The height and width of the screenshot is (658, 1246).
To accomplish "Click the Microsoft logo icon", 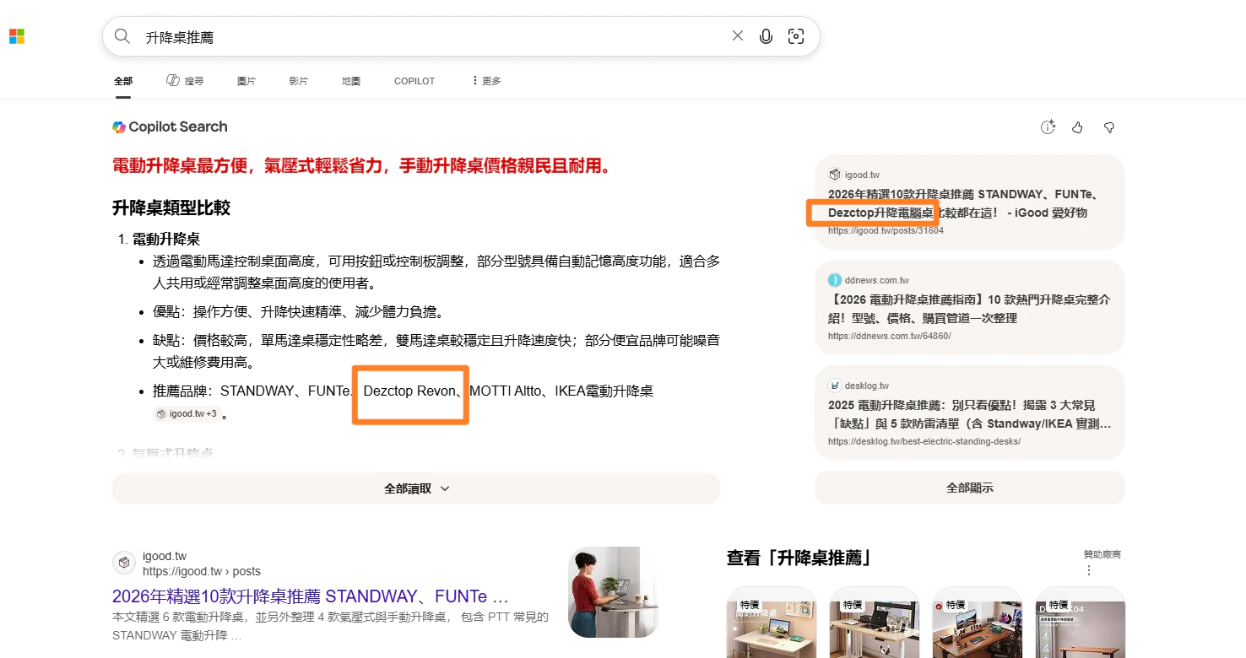I will click(x=17, y=36).
